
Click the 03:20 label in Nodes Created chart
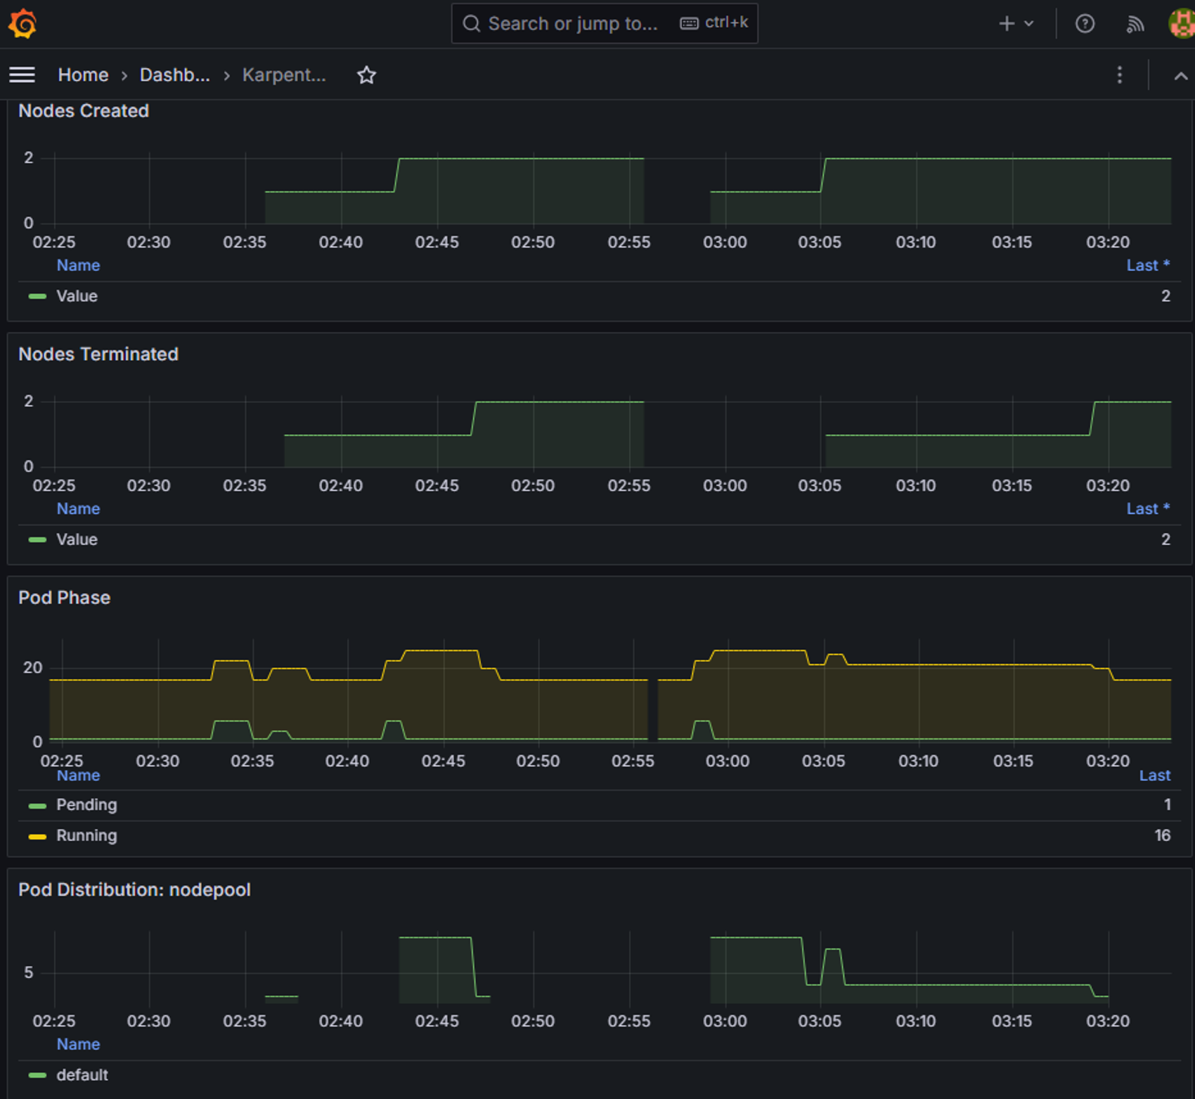point(1108,243)
